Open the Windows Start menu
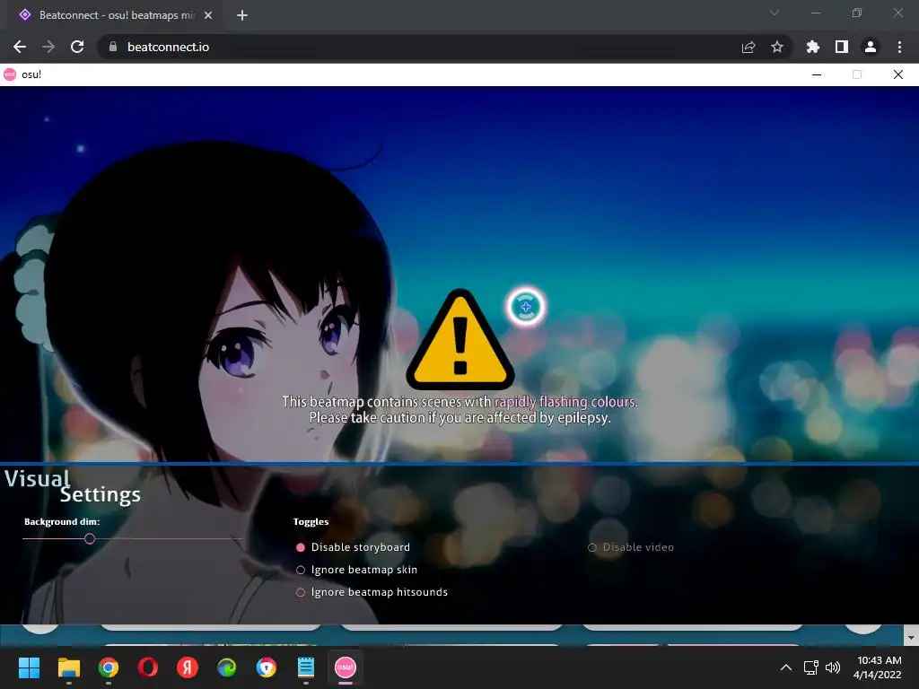This screenshot has height=689, width=919. 29,667
